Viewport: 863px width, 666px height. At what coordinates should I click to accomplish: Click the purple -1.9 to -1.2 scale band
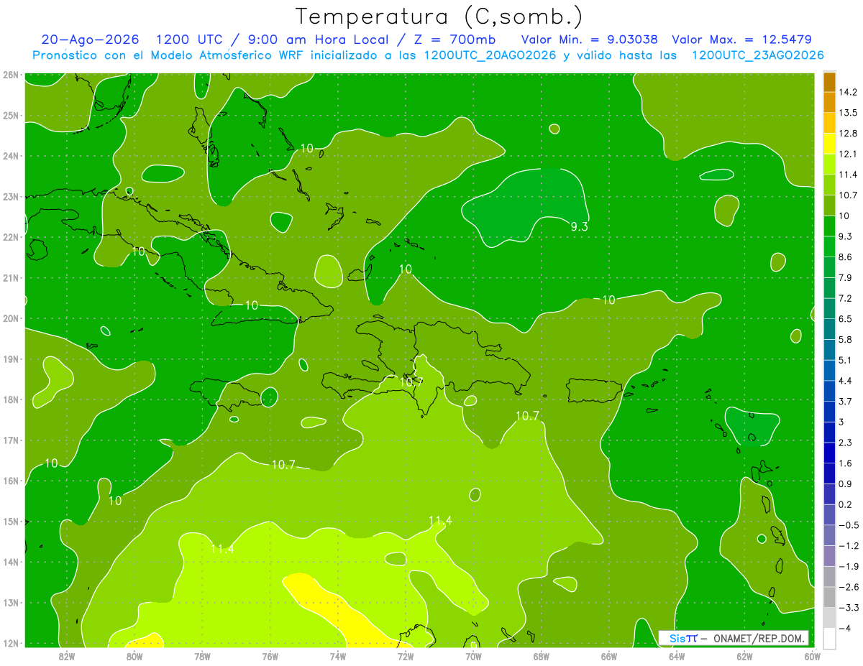point(829,555)
